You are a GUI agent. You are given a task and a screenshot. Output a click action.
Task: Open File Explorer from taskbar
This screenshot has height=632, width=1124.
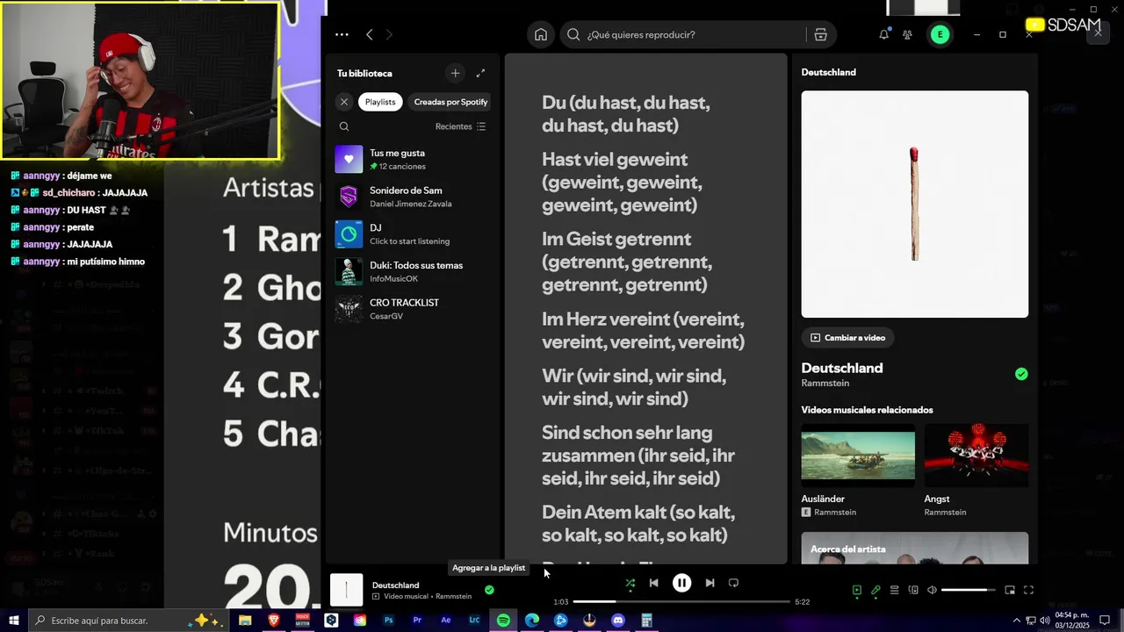(x=245, y=621)
